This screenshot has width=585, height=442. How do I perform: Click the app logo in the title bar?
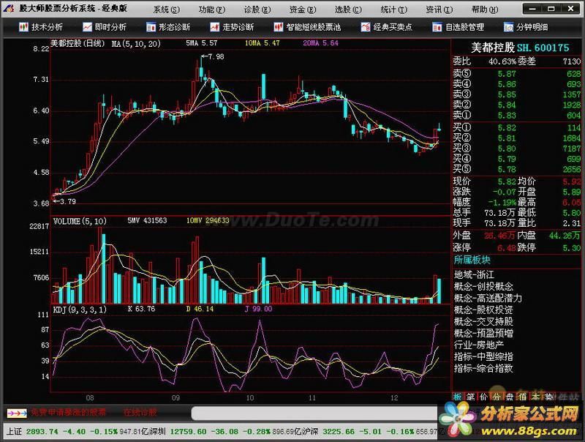point(8,8)
